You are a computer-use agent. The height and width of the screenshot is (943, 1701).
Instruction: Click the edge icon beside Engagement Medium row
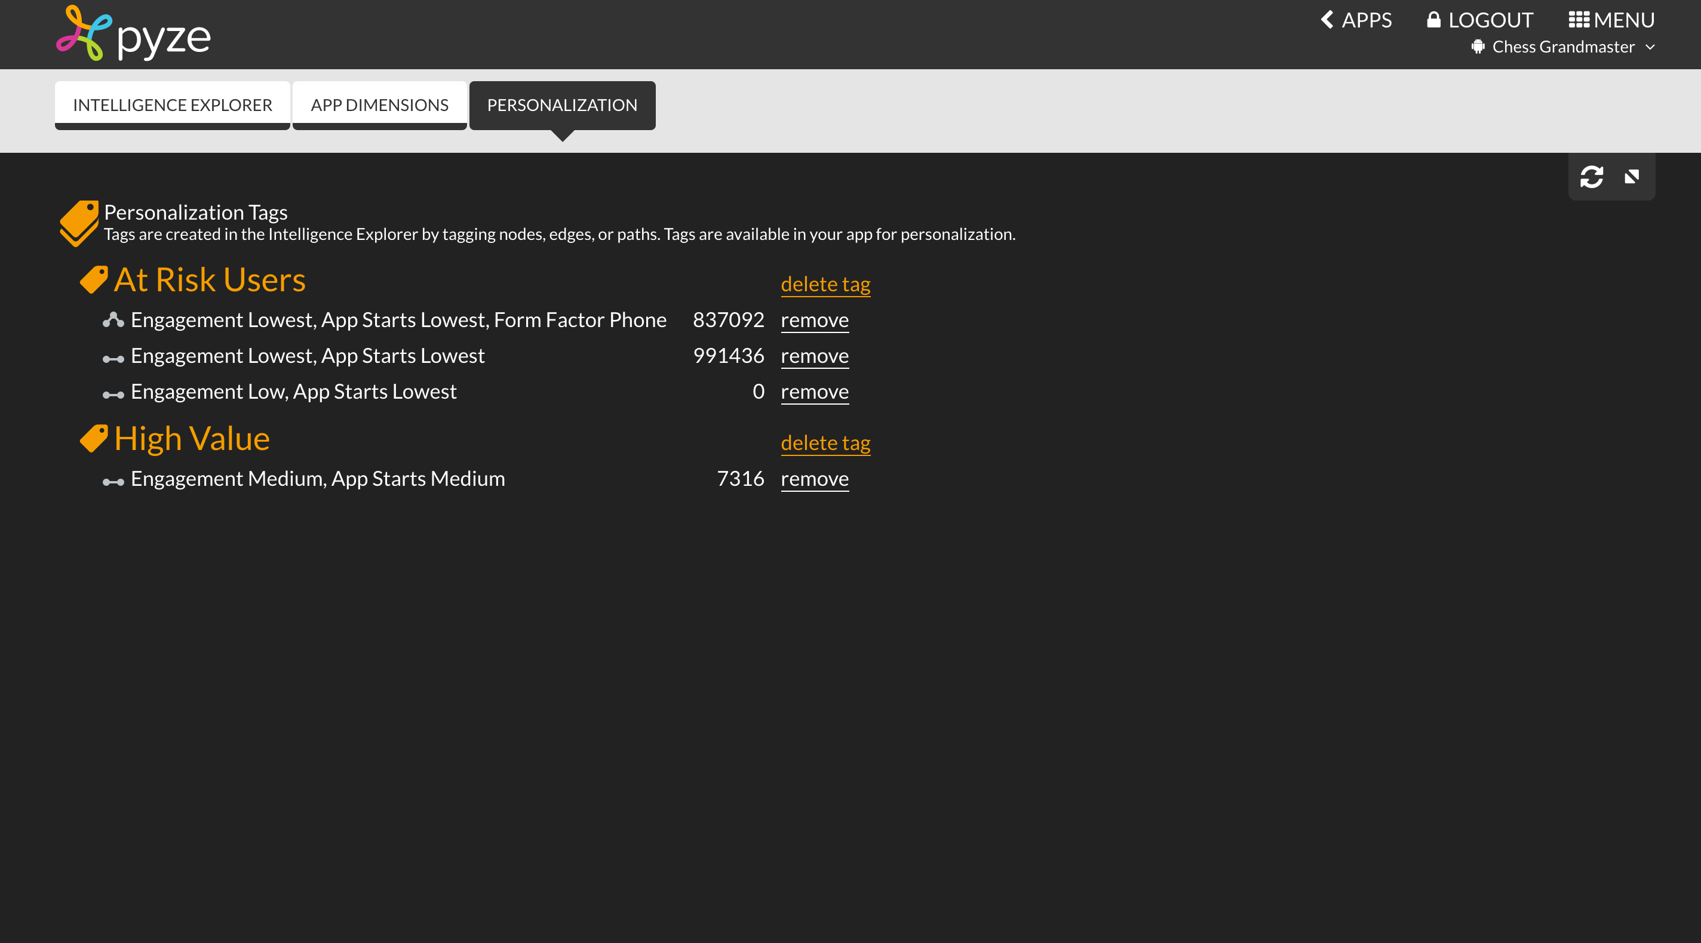[x=113, y=482]
